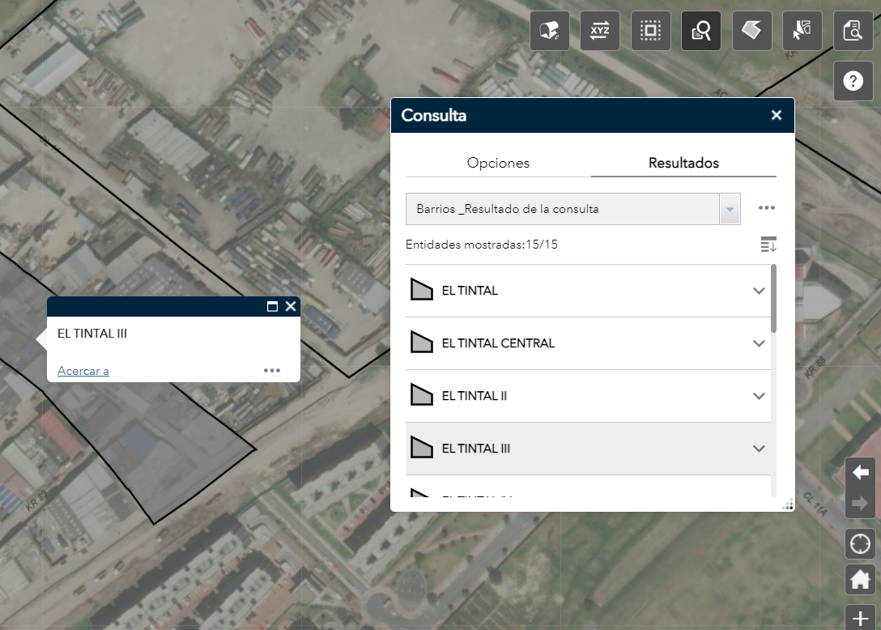Image resolution: width=881 pixels, height=630 pixels.
Task: Open the XYZ coordinate conversion tool
Action: click(600, 32)
